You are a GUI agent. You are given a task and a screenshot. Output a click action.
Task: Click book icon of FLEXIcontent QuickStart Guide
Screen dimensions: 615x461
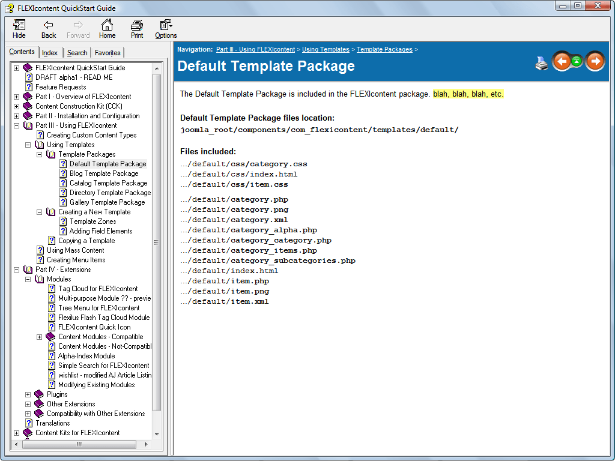pos(28,67)
